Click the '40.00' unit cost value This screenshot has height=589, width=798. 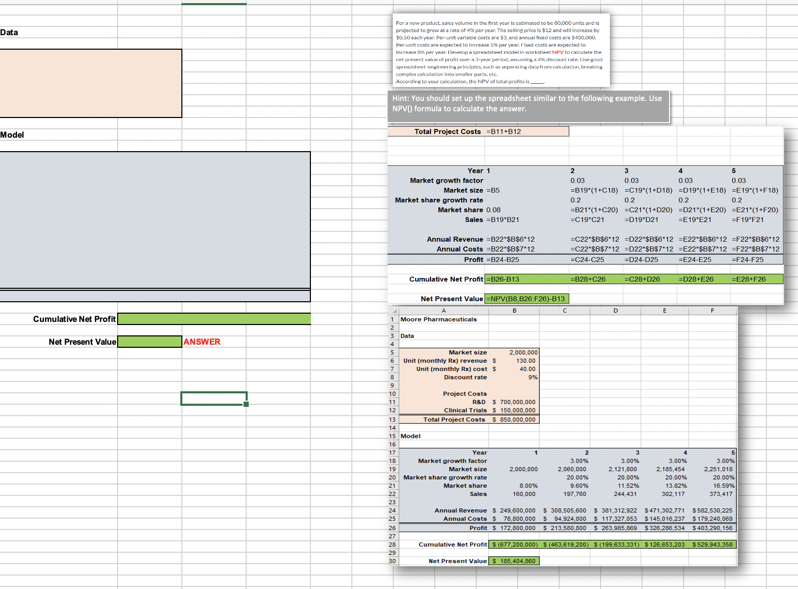[x=528, y=370]
